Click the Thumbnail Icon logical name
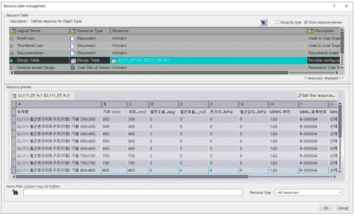Viewport: 354px width, 216px height. (x=30, y=45)
